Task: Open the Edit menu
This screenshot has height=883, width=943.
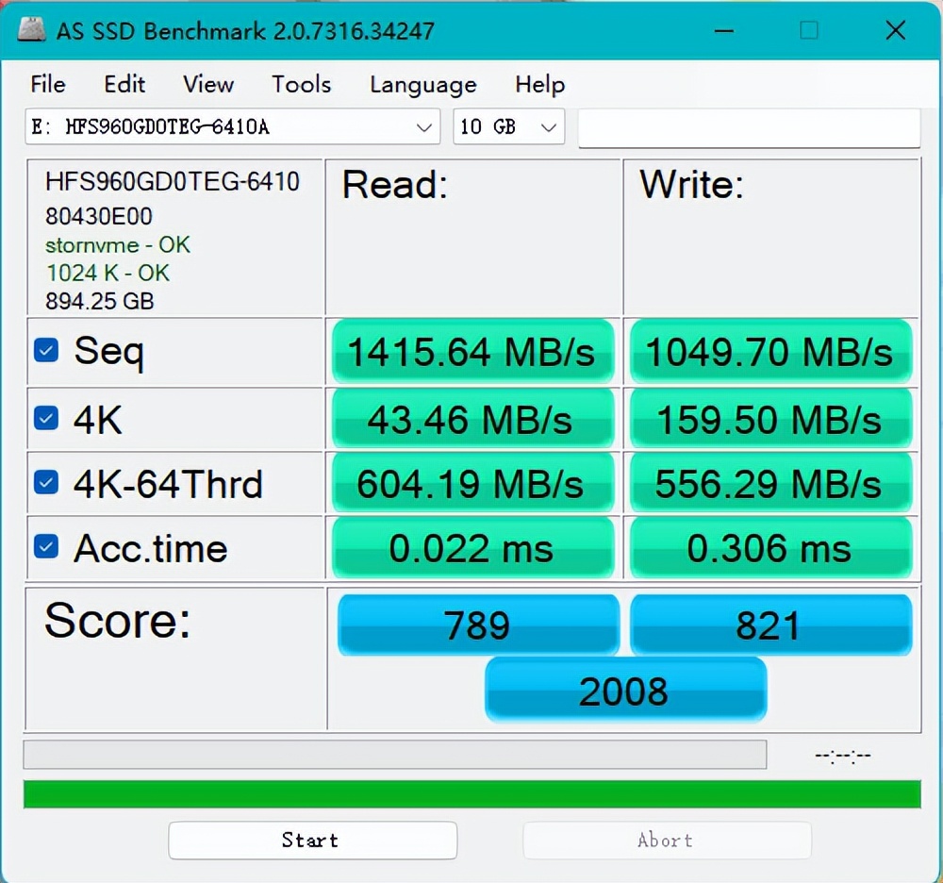Action: 124,84
